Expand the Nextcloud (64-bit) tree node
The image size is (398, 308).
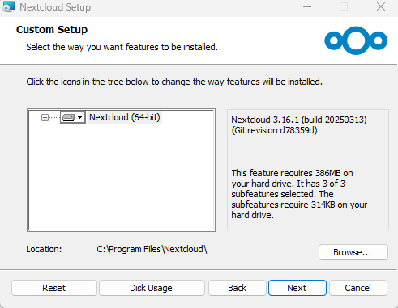click(45, 118)
